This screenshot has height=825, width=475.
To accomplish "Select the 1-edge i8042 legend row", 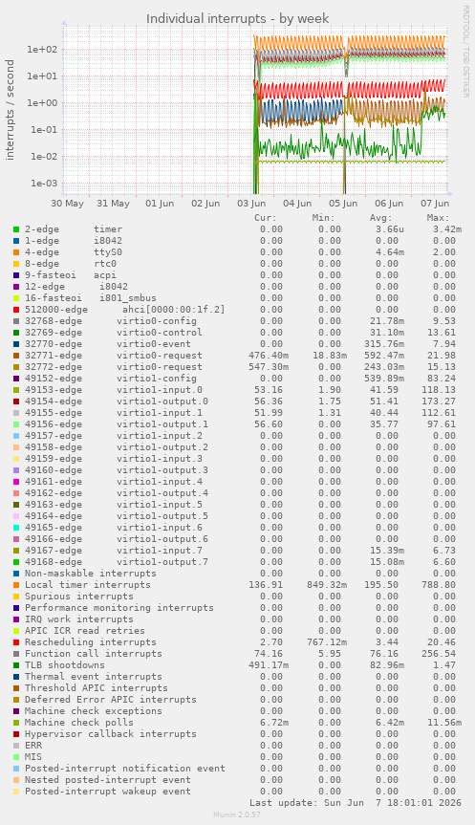I will point(234,241).
